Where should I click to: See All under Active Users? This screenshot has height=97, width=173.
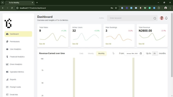point(75,44)
